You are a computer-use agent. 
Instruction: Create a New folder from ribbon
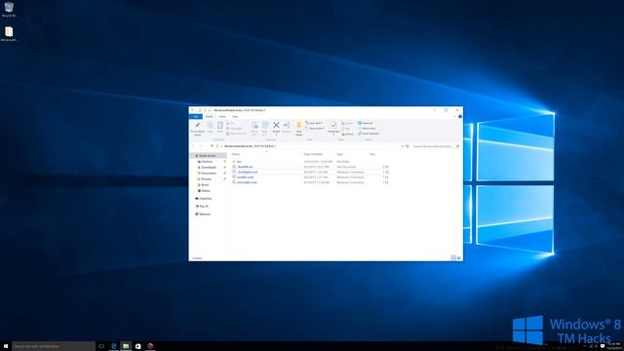tap(299, 129)
